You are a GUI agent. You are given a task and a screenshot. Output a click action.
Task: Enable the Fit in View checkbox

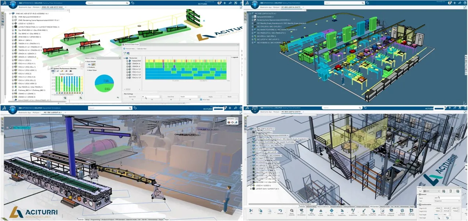tap(201, 99)
